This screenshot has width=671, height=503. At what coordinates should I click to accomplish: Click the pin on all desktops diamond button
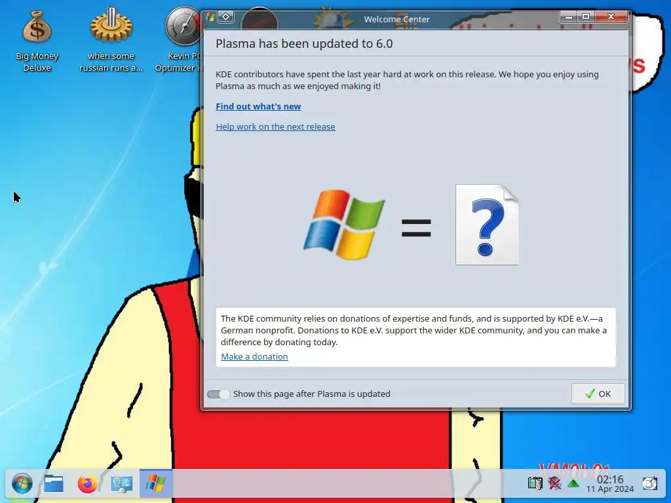tap(225, 17)
